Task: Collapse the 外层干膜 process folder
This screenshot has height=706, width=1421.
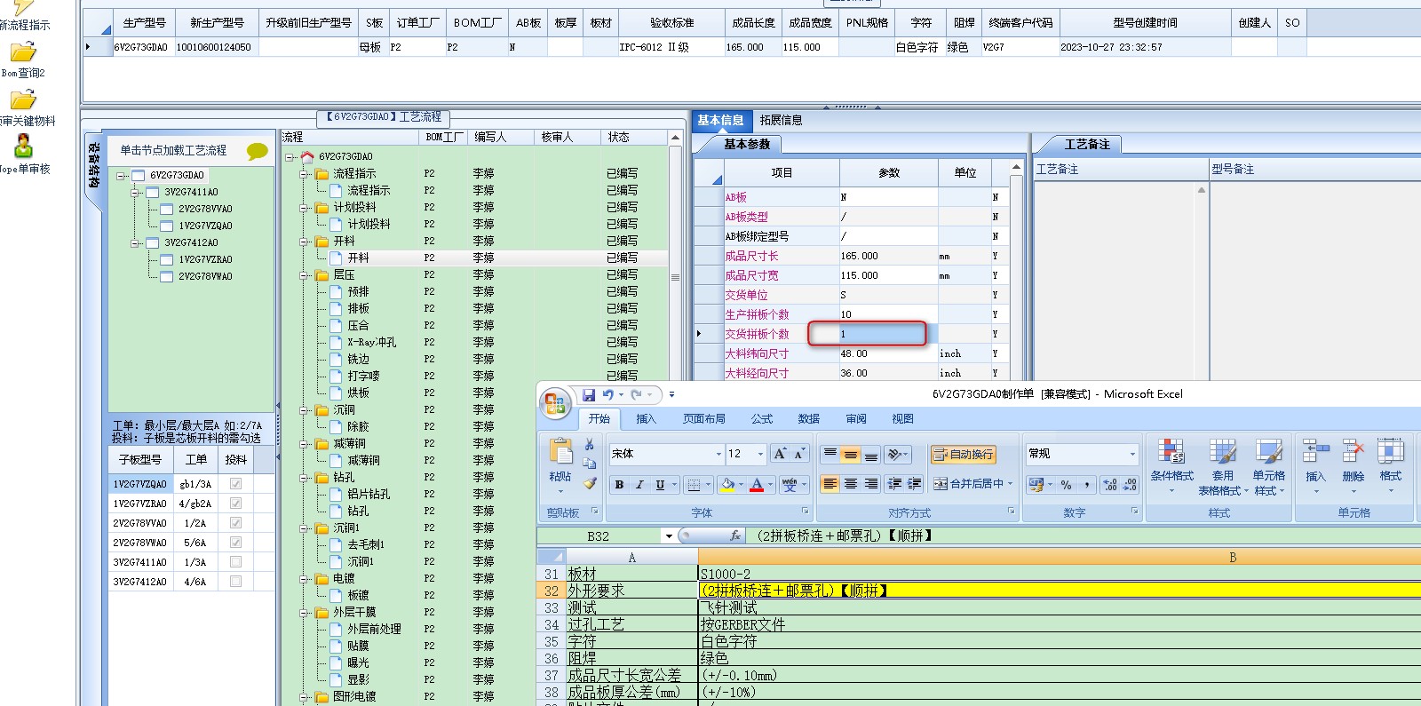Action: (x=304, y=613)
